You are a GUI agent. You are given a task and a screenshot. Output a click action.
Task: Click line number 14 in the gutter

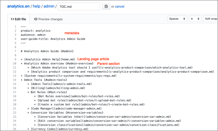pos(15,80)
